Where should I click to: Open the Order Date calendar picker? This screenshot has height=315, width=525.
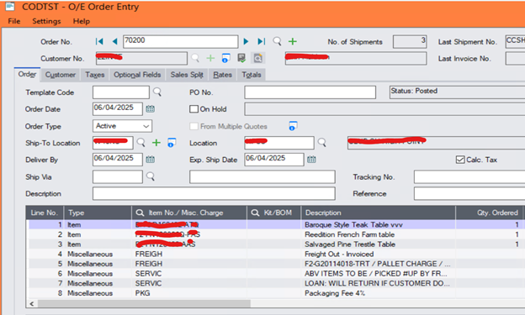click(x=151, y=108)
